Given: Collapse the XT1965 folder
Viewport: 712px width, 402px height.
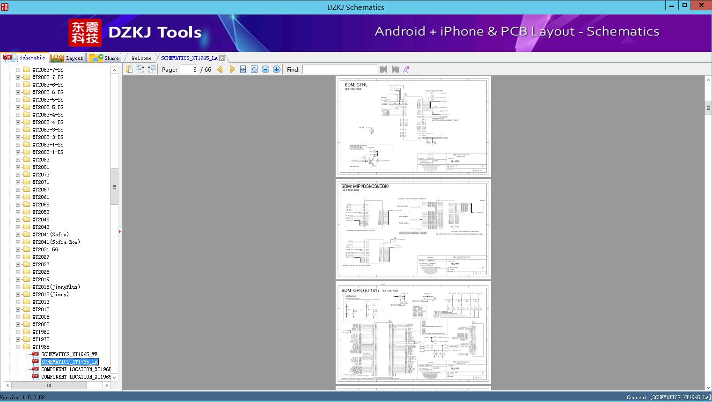Looking at the screenshot, I should [18, 347].
